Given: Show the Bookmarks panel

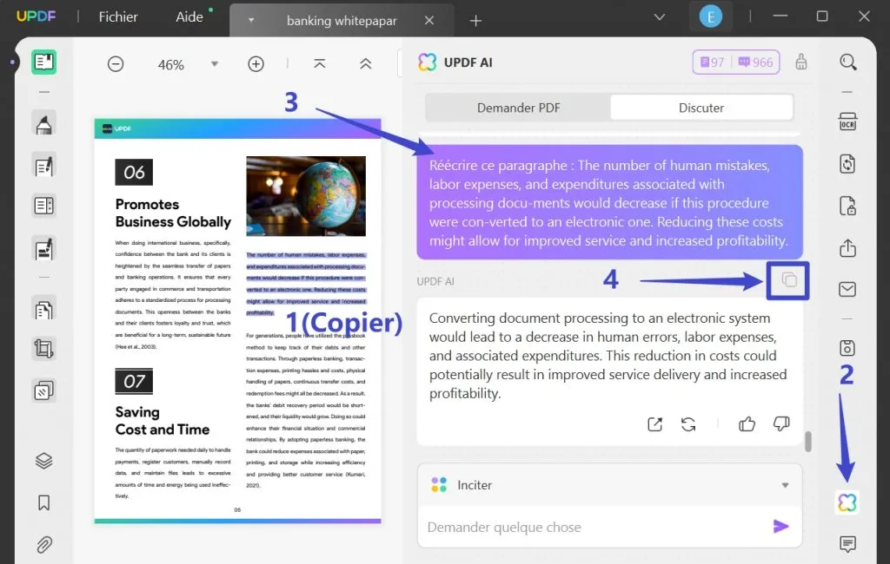Looking at the screenshot, I should 43,502.
